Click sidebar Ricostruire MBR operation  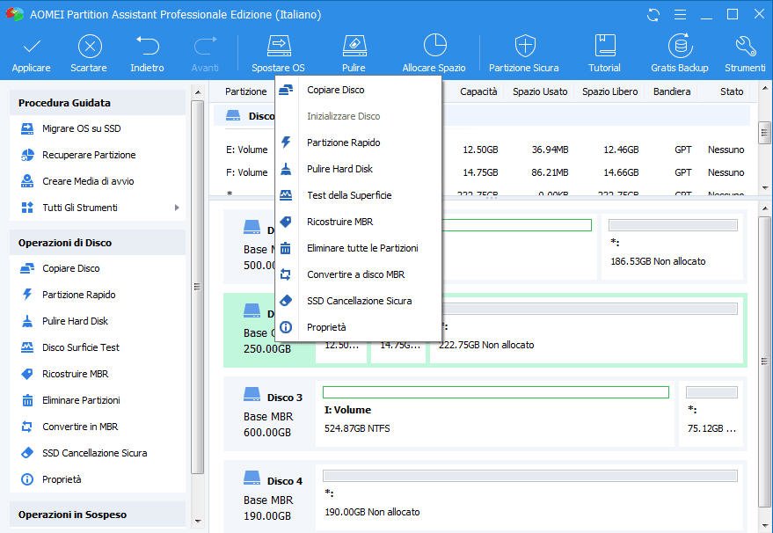pos(75,374)
